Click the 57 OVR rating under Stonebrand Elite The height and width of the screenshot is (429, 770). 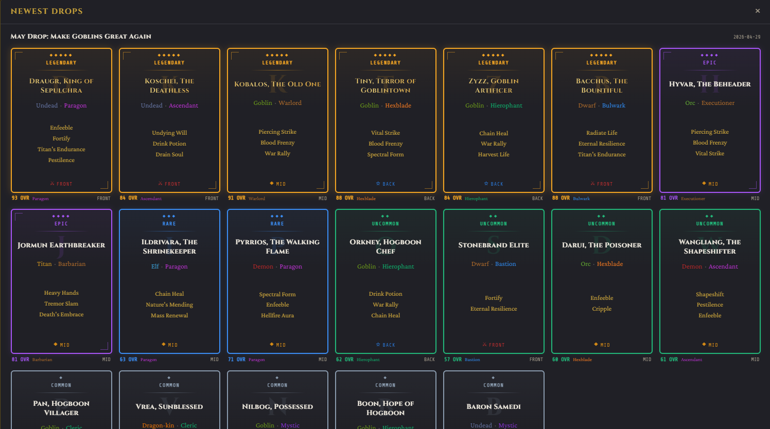pyautogui.click(x=453, y=359)
